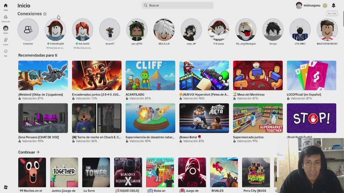The height and width of the screenshot is (193, 344).
Task: Open Supermercado juntos game thumbnail
Action: click(258, 118)
